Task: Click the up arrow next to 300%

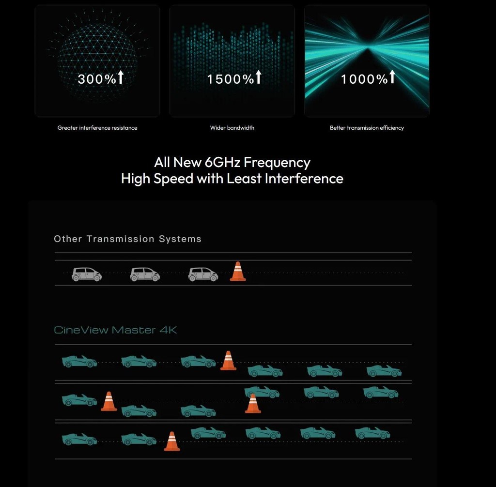Action: point(121,77)
